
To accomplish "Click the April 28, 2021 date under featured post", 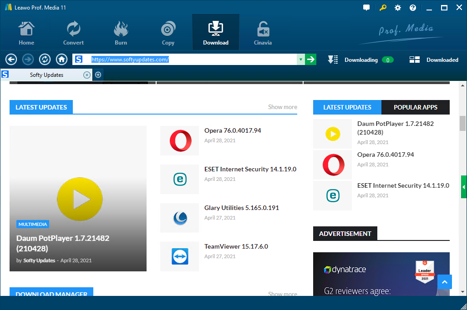I will click(76, 260).
